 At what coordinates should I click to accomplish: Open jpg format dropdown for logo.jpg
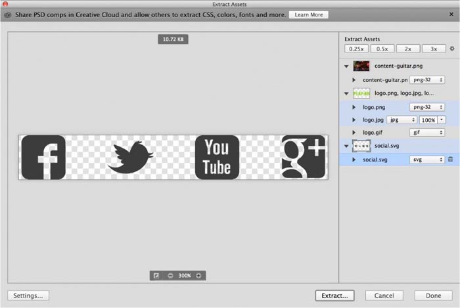[402, 120]
